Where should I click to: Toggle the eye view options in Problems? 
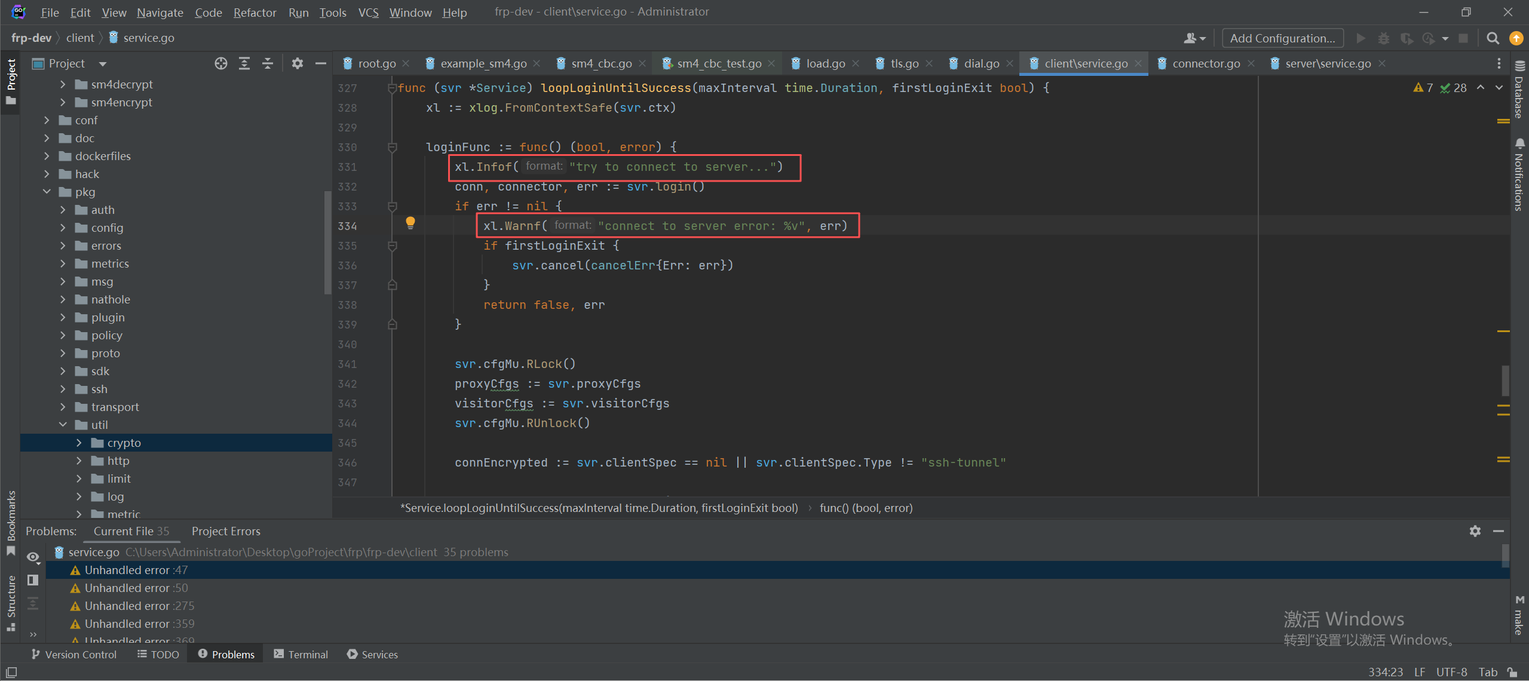33,557
